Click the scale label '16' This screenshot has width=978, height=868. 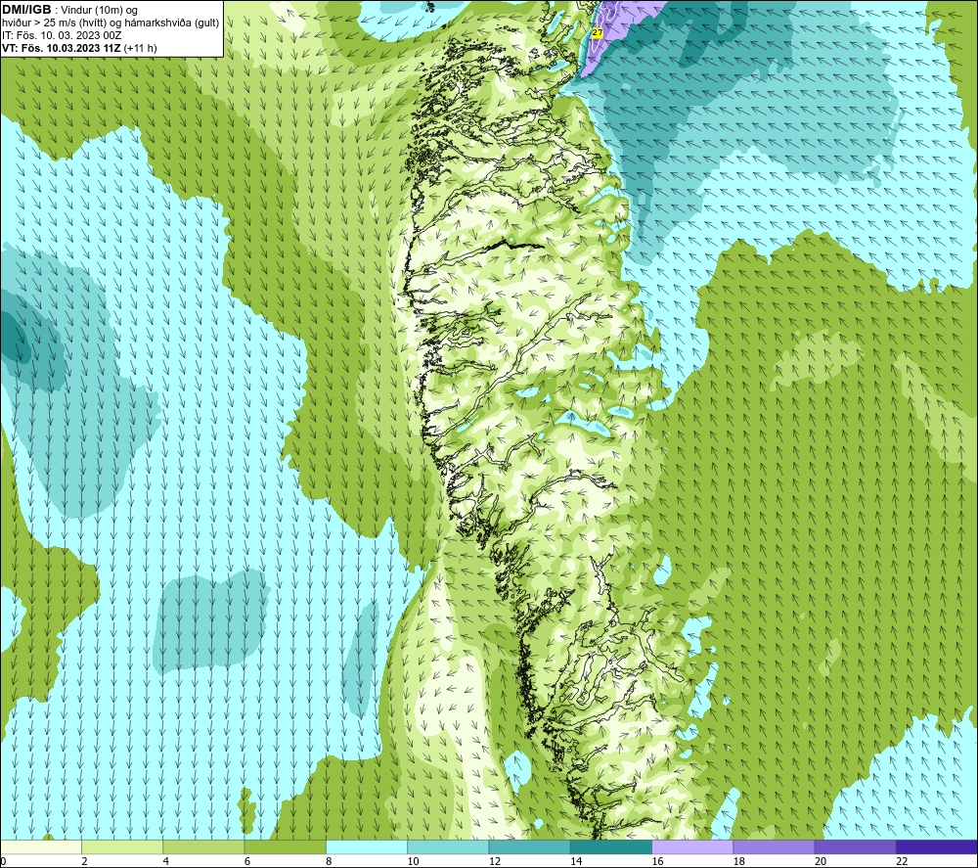point(658,861)
